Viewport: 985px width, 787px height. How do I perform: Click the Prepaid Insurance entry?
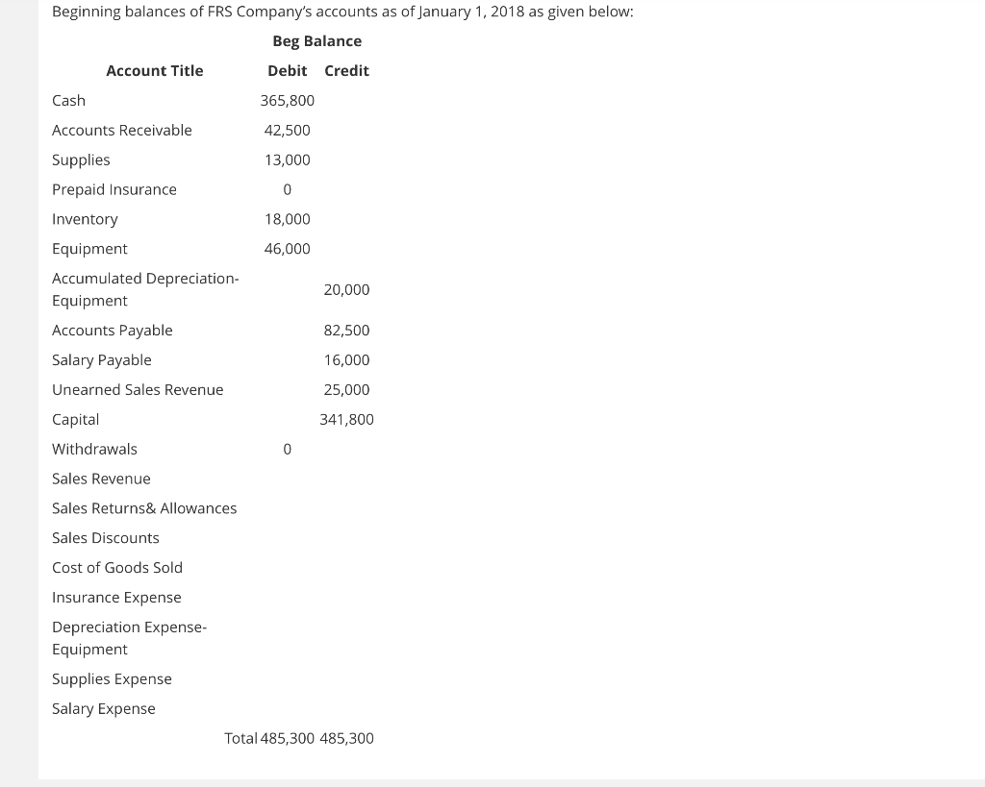[x=114, y=189]
